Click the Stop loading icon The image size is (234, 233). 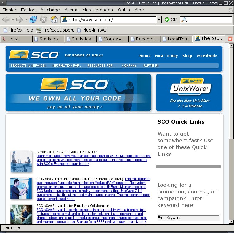pos(44,20)
